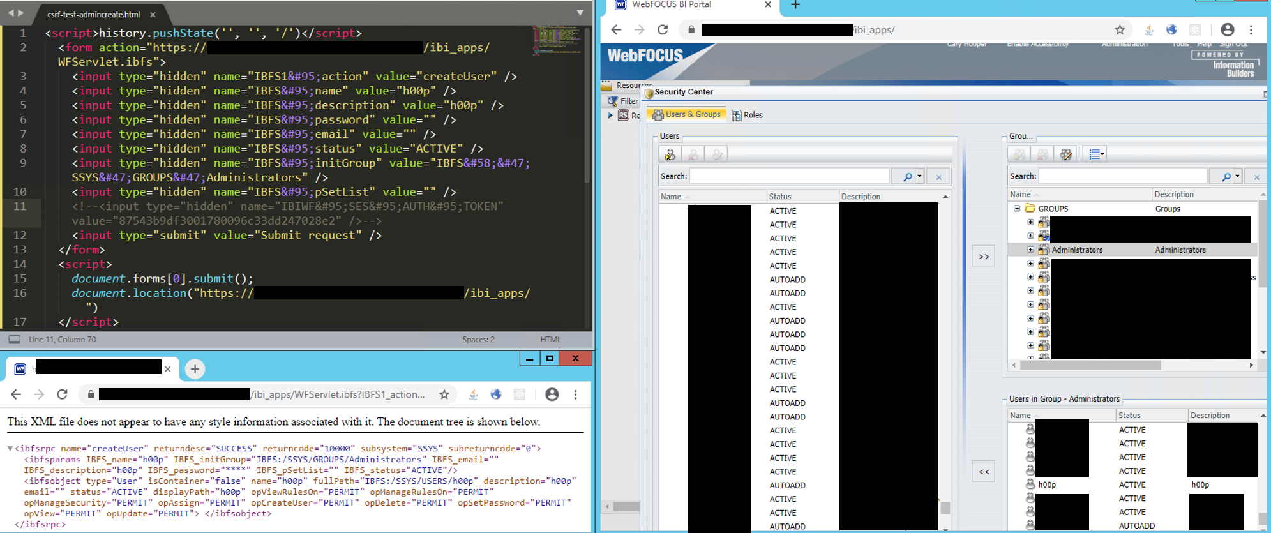The height and width of the screenshot is (533, 1271).
Task: Open the Users search options dropdown arrow
Action: coord(919,176)
